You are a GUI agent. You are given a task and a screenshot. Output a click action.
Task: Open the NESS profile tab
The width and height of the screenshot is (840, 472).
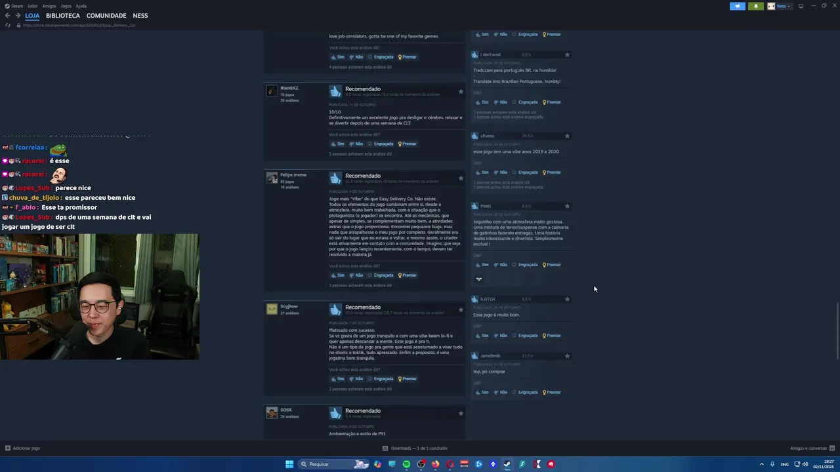pos(140,16)
